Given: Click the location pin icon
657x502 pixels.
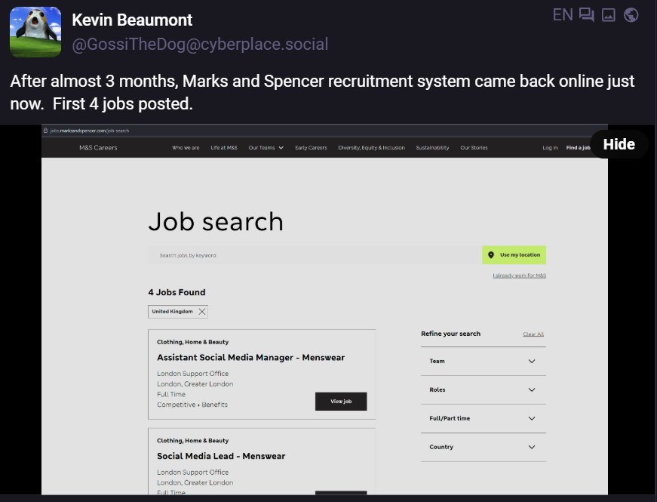Looking at the screenshot, I should [x=491, y=255].
